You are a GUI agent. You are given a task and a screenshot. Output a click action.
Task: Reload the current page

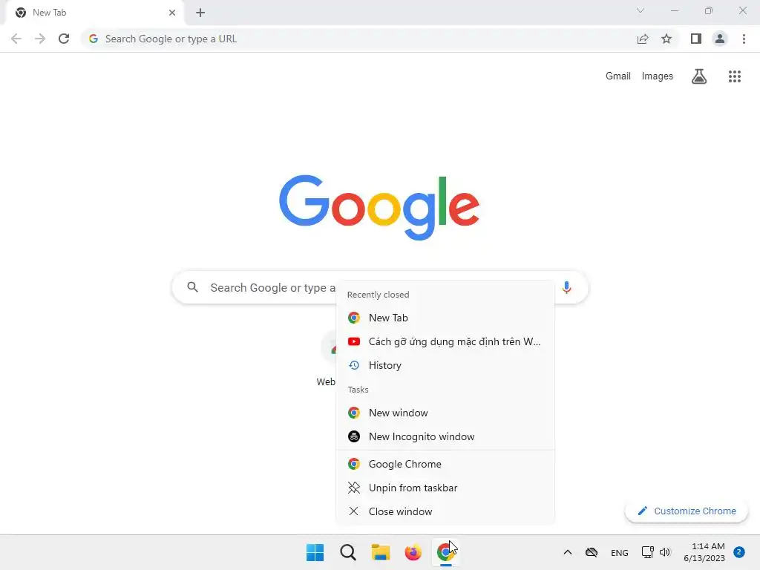[x=64, y=39]
